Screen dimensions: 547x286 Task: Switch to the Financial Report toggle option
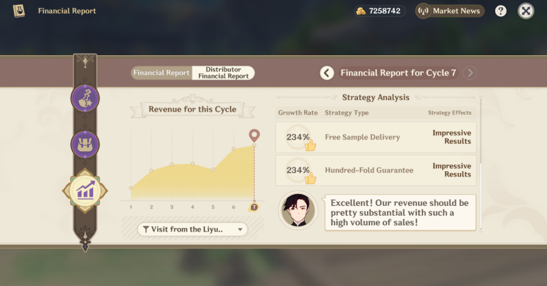point(162,73)
